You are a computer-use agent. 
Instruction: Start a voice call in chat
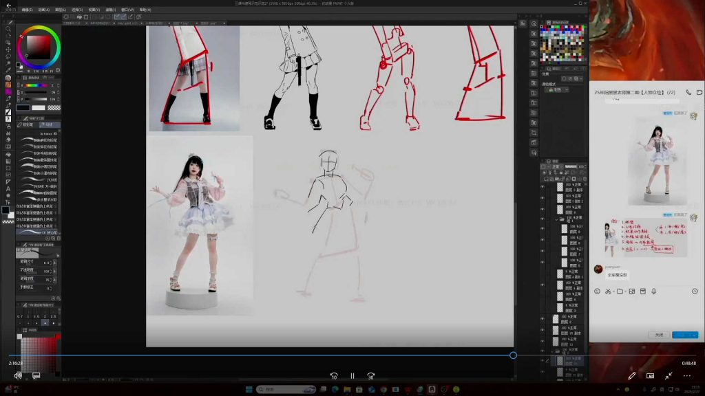(x=688, y=92)
